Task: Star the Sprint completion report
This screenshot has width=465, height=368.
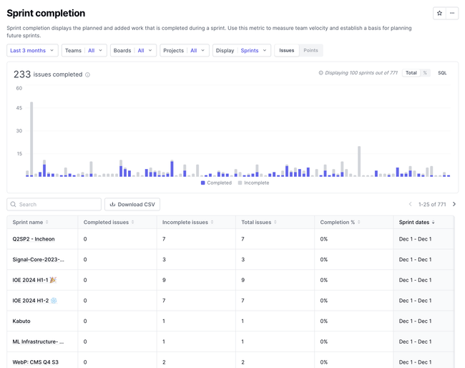Action: (x=439, y=13)
